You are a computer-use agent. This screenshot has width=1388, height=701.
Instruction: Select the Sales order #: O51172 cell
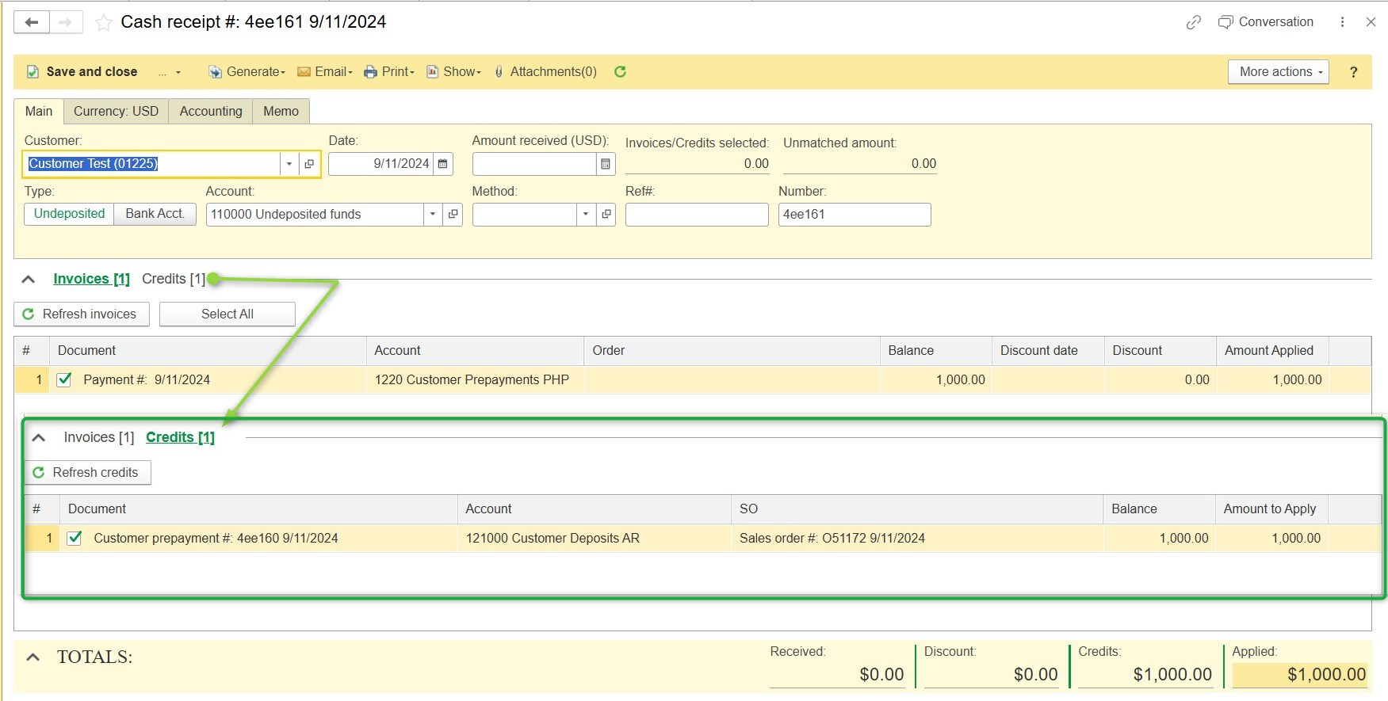(x=916, y=538)
